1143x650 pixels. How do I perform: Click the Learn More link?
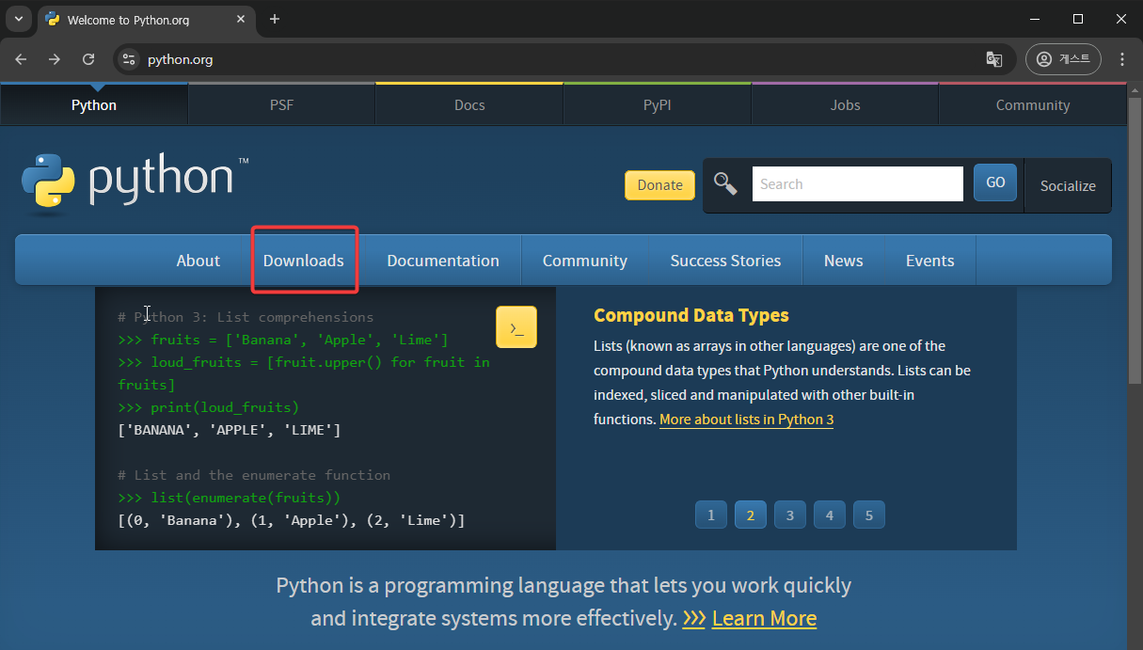pyautogui.click(x=764, y=618)
